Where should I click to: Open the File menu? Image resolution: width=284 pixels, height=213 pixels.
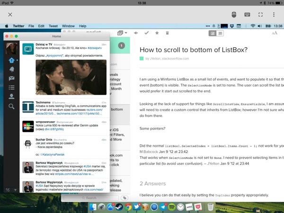(x=31, y=26)
